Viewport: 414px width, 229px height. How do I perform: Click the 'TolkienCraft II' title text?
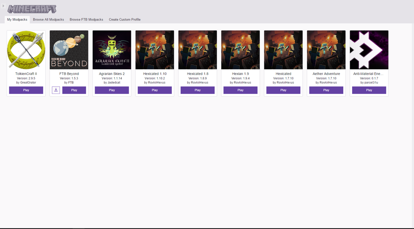[x=26, y=74]
